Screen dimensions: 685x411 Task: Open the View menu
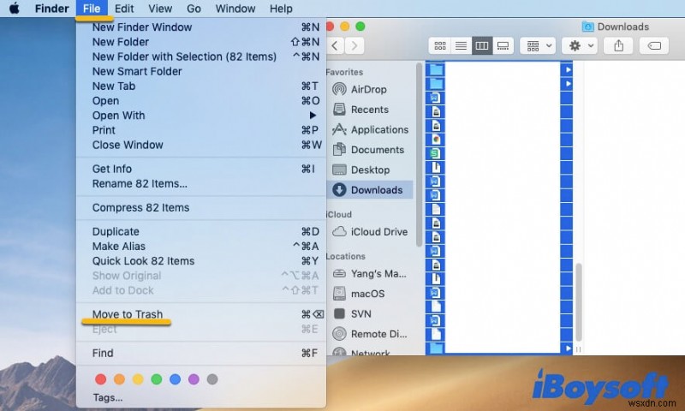(x=160, y=9)
